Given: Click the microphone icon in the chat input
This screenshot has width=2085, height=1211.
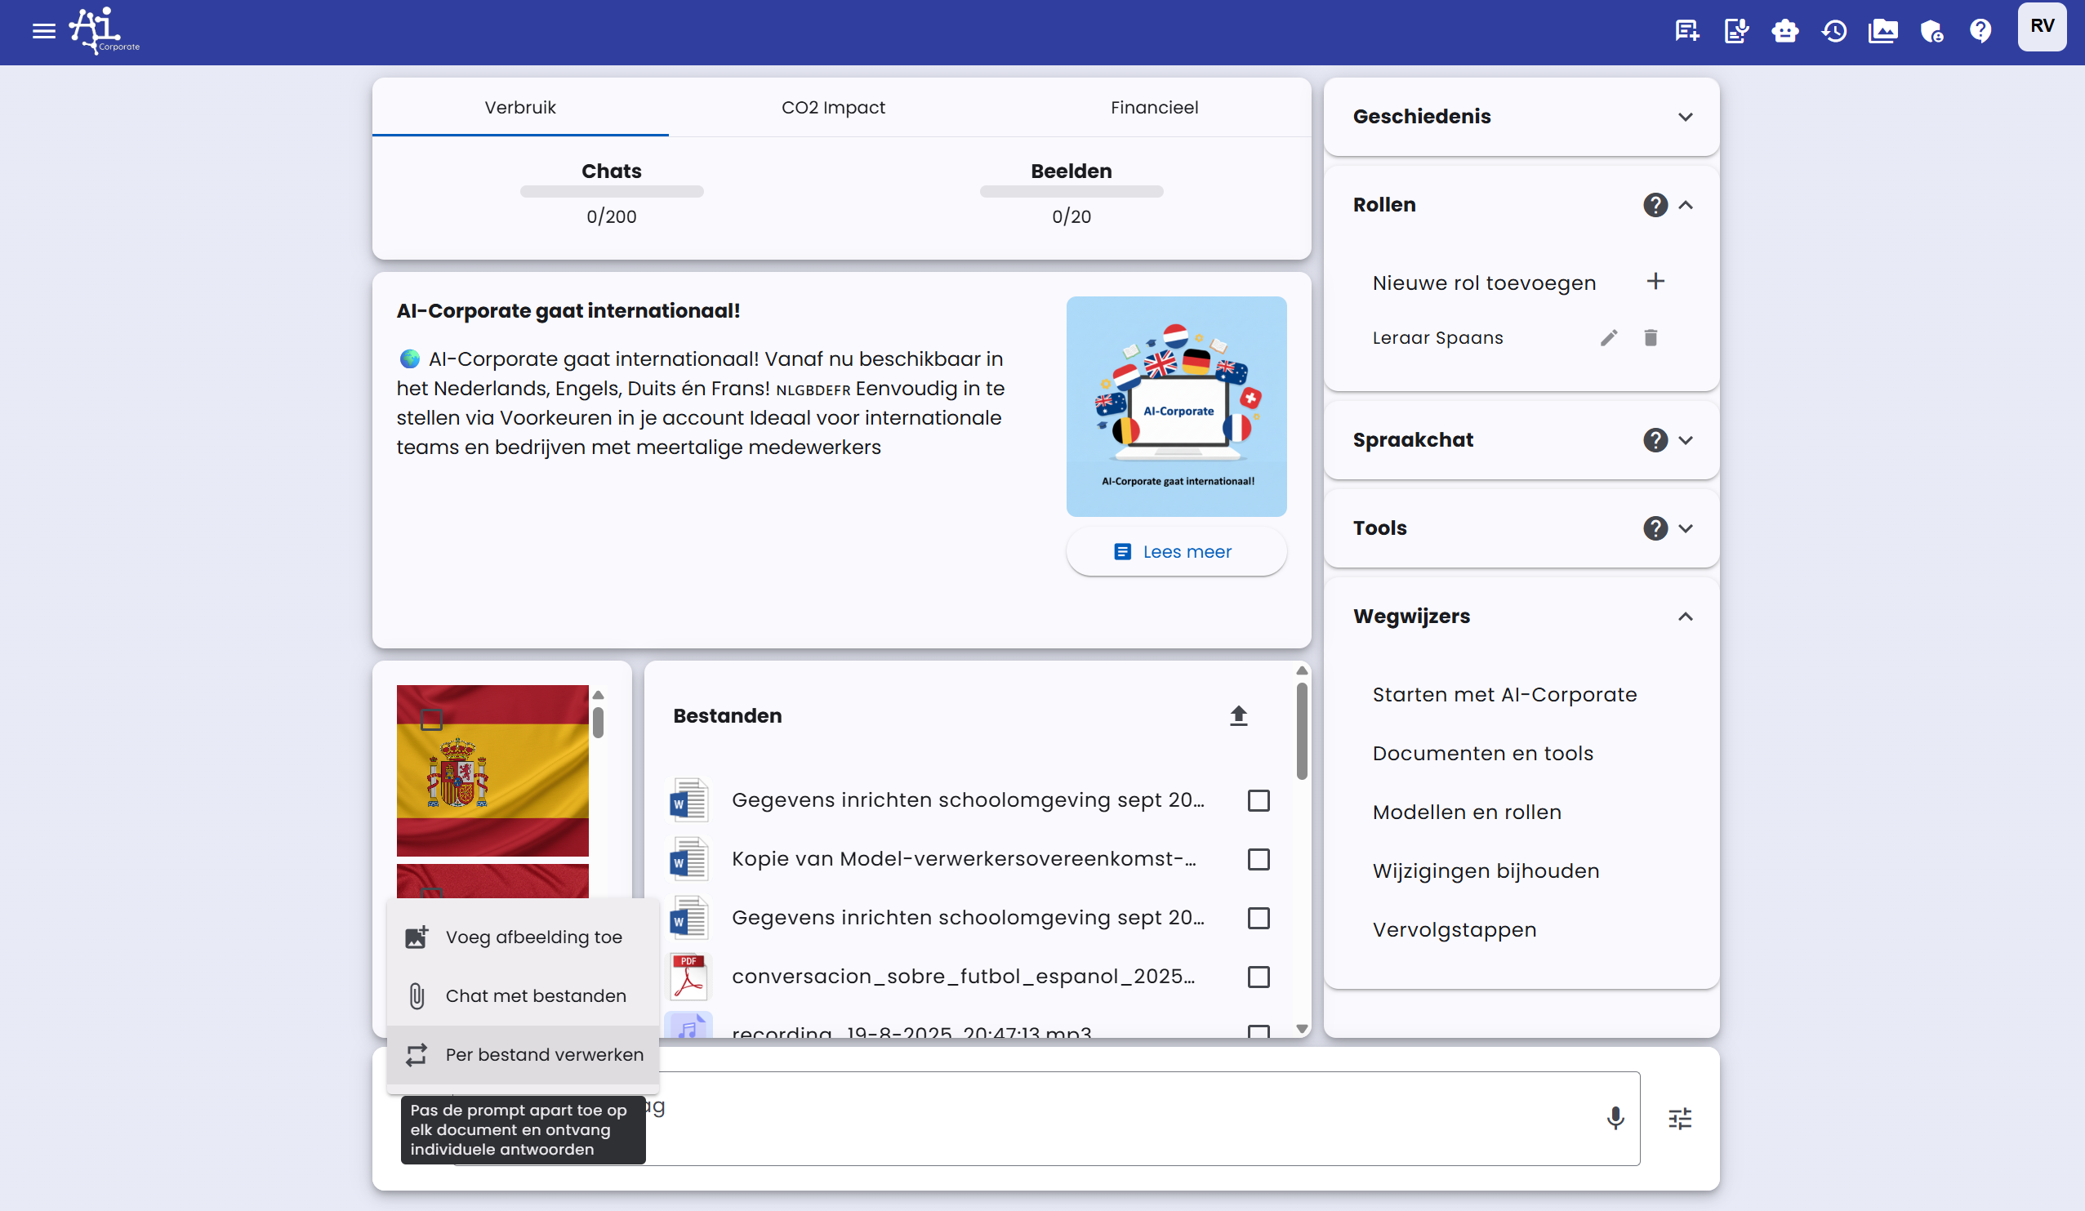Looking at the screenshot, I should (x=1615, y=1119).
